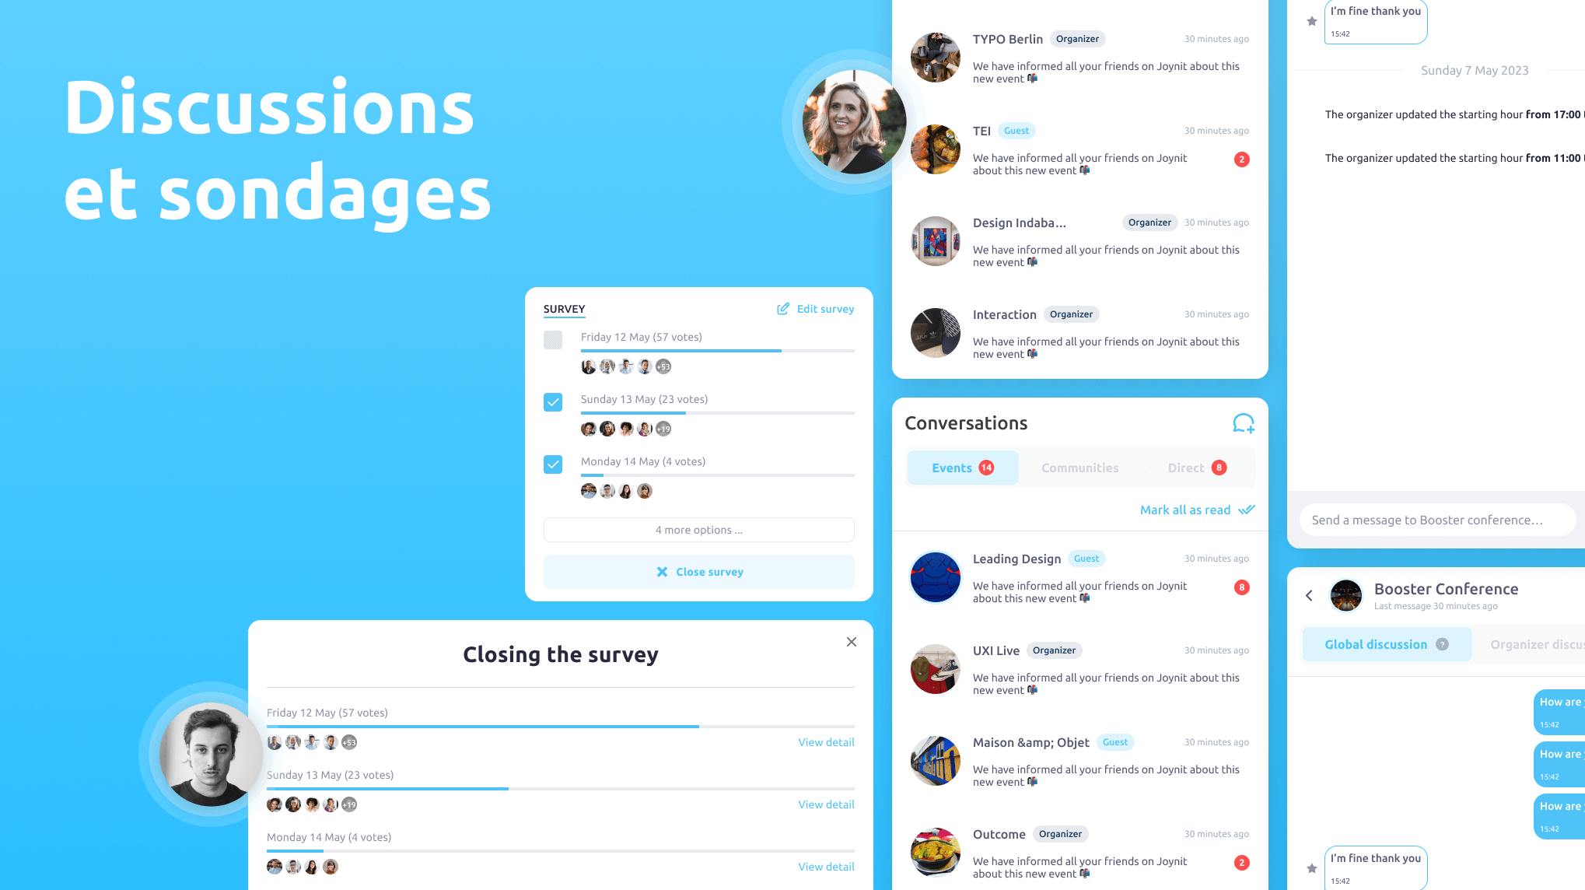Click View detail for Sunday 13 May

click(826, 804)
